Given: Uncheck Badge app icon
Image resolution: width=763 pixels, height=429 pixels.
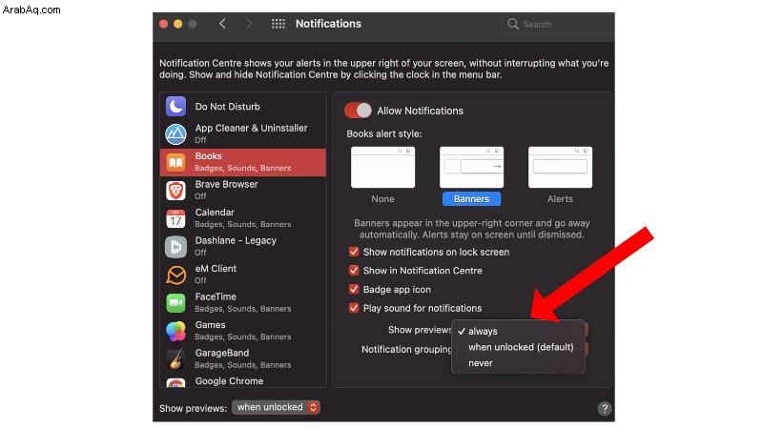Looking at the screenshot, I should pyautogui.click(x=354, y=289).
